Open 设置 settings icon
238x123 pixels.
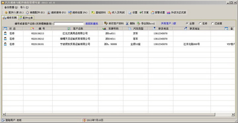130,12
